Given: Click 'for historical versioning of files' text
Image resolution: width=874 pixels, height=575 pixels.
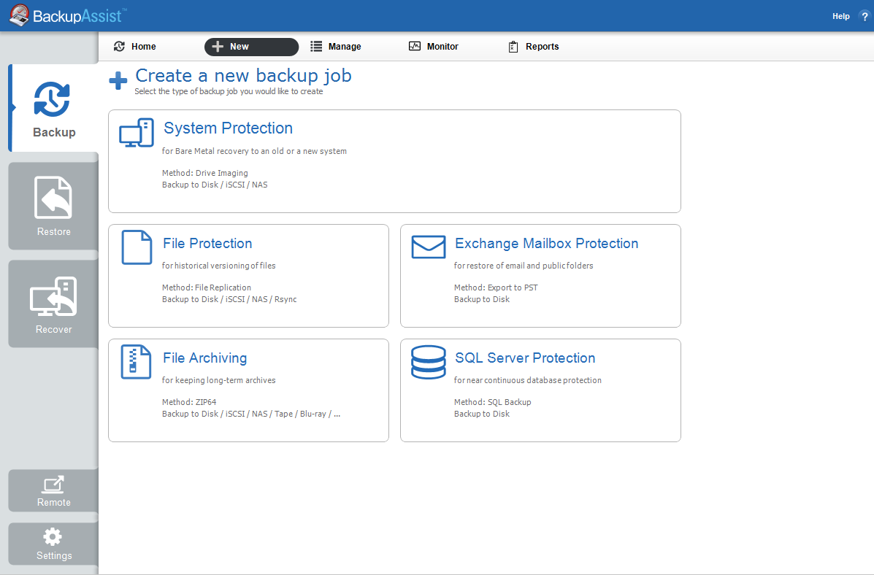Looking at the screenshot, I should coord(218,266).
